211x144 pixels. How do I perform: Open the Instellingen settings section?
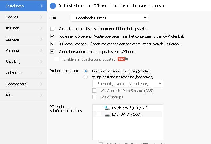[x=23, y=6]
